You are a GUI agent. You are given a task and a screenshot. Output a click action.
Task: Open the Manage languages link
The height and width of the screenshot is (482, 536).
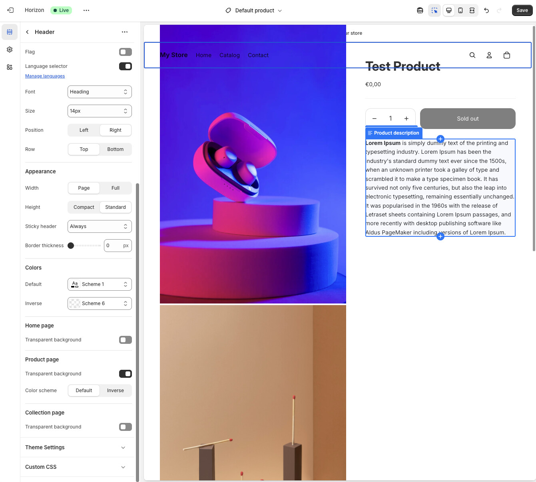click(45, 76)
